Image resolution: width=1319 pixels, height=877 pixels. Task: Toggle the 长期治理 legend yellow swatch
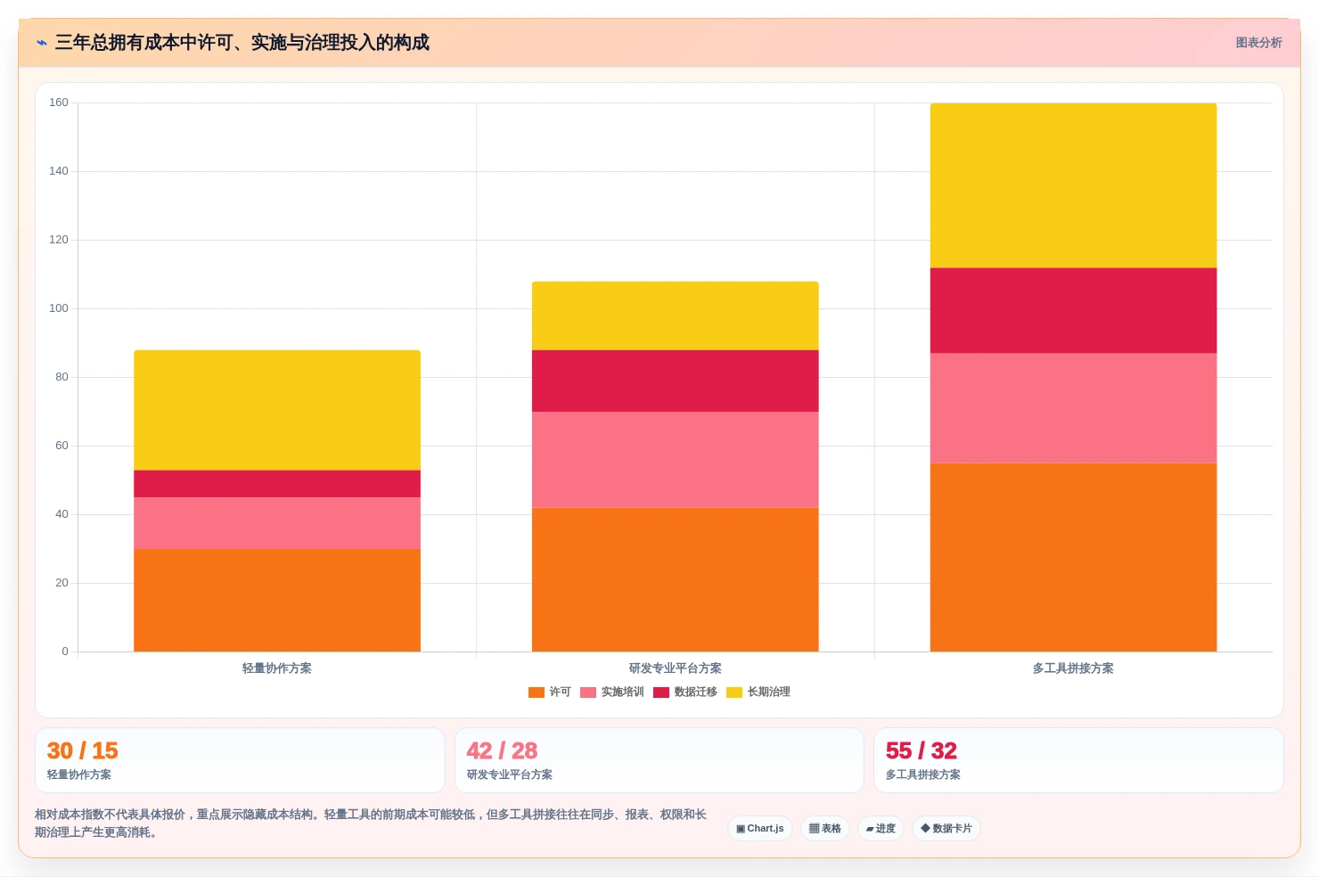[734, 693]
